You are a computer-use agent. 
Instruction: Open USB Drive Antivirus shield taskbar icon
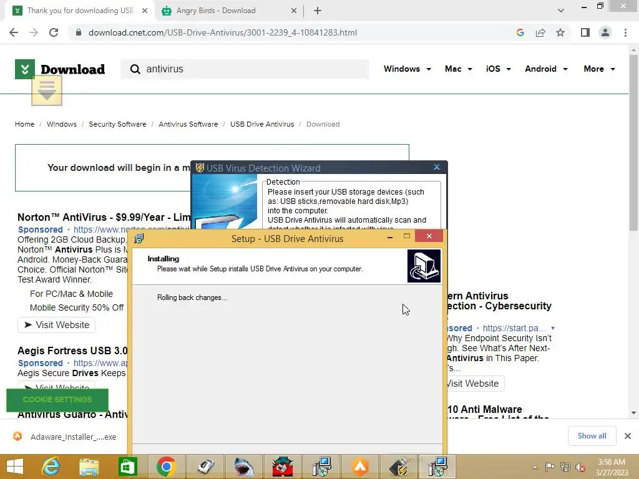point(399,467)
